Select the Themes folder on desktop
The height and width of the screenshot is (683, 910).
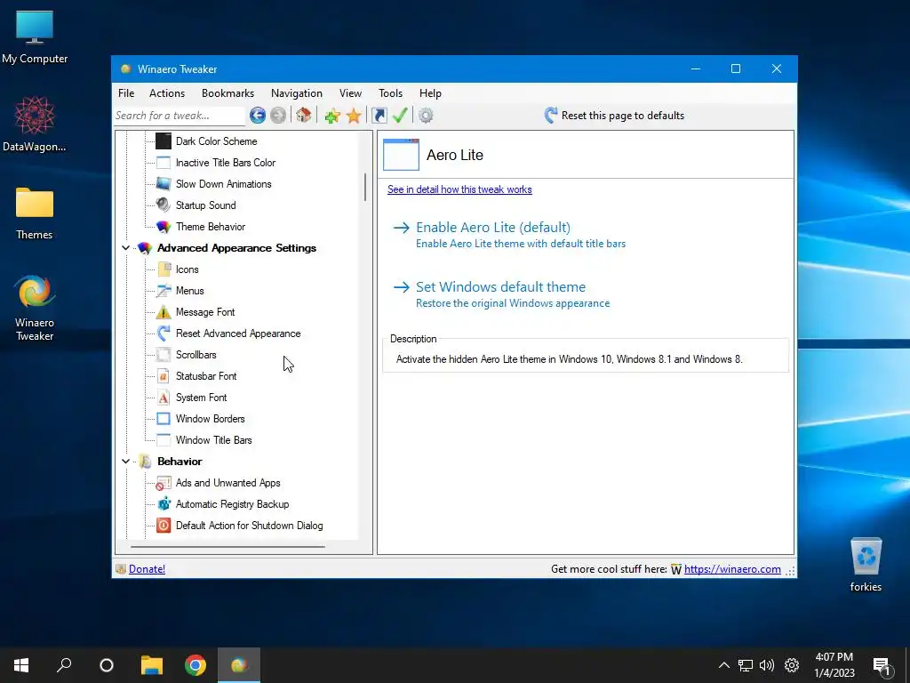(x=35, y=213)
